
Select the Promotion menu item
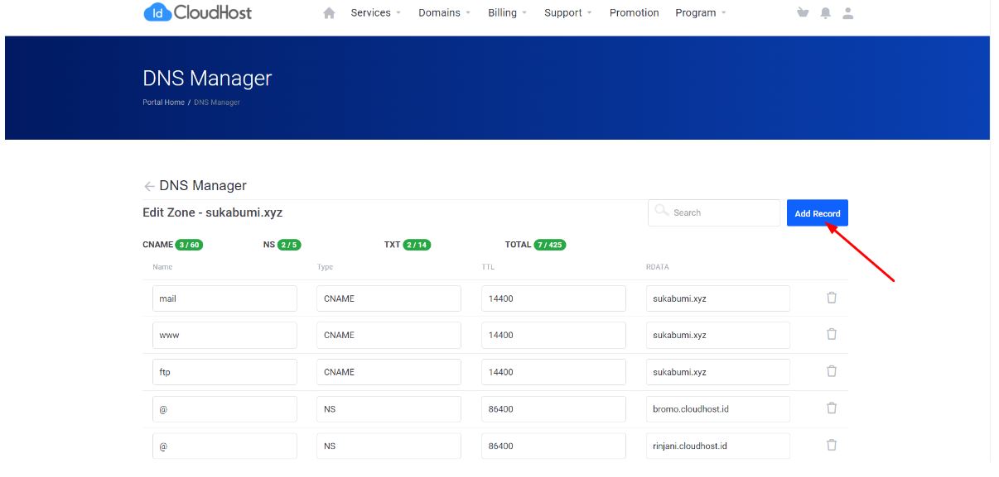(x=634, y=12)
